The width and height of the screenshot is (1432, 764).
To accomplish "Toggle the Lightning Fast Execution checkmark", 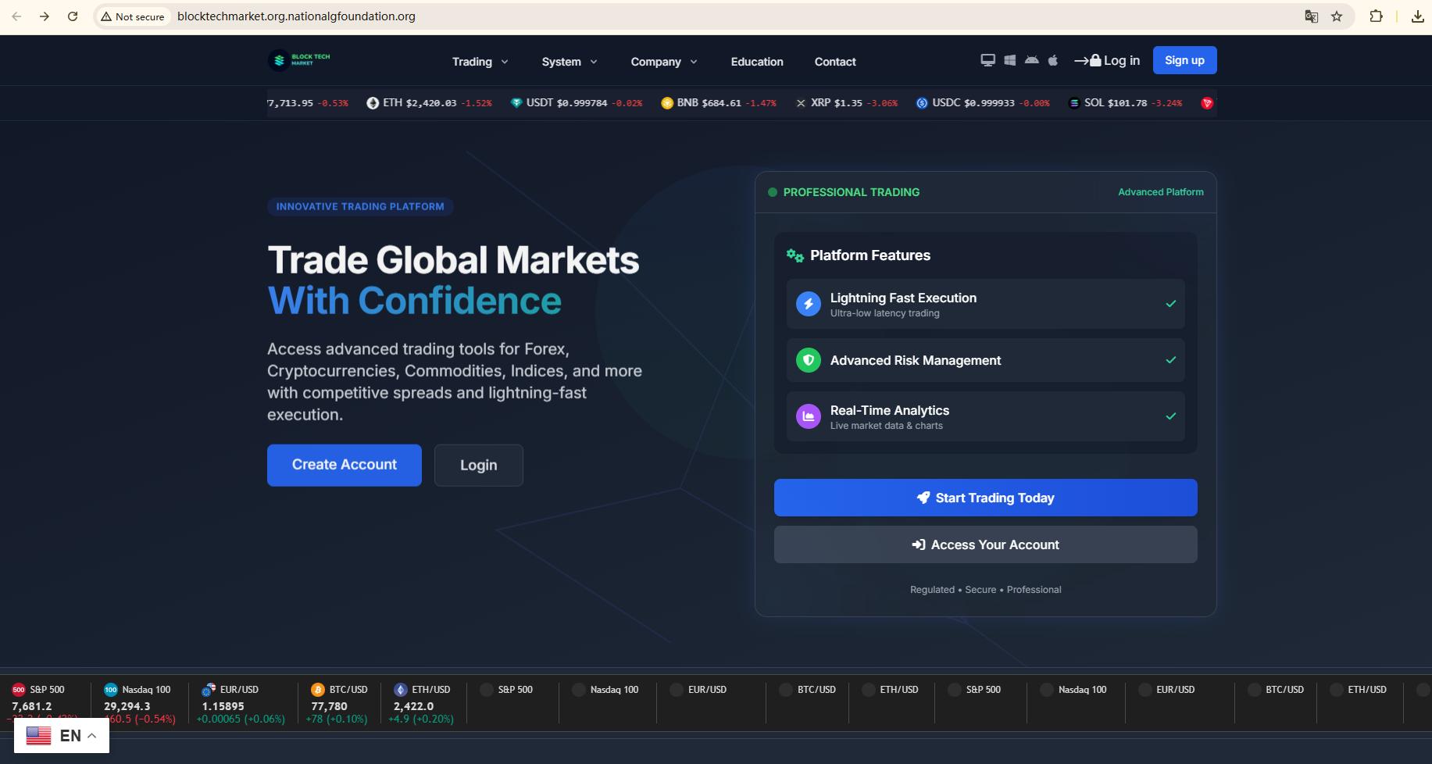I will coord(1171,304).
